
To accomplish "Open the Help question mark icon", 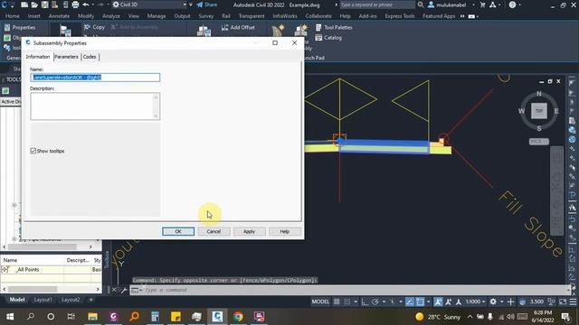I will [x=512, y=5].
